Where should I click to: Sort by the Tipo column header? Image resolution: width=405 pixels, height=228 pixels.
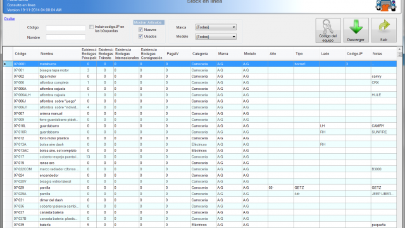tap(306, 54)
